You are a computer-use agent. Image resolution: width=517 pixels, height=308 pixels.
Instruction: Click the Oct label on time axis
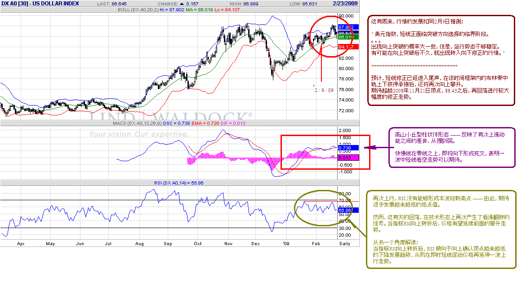(198, 244)
